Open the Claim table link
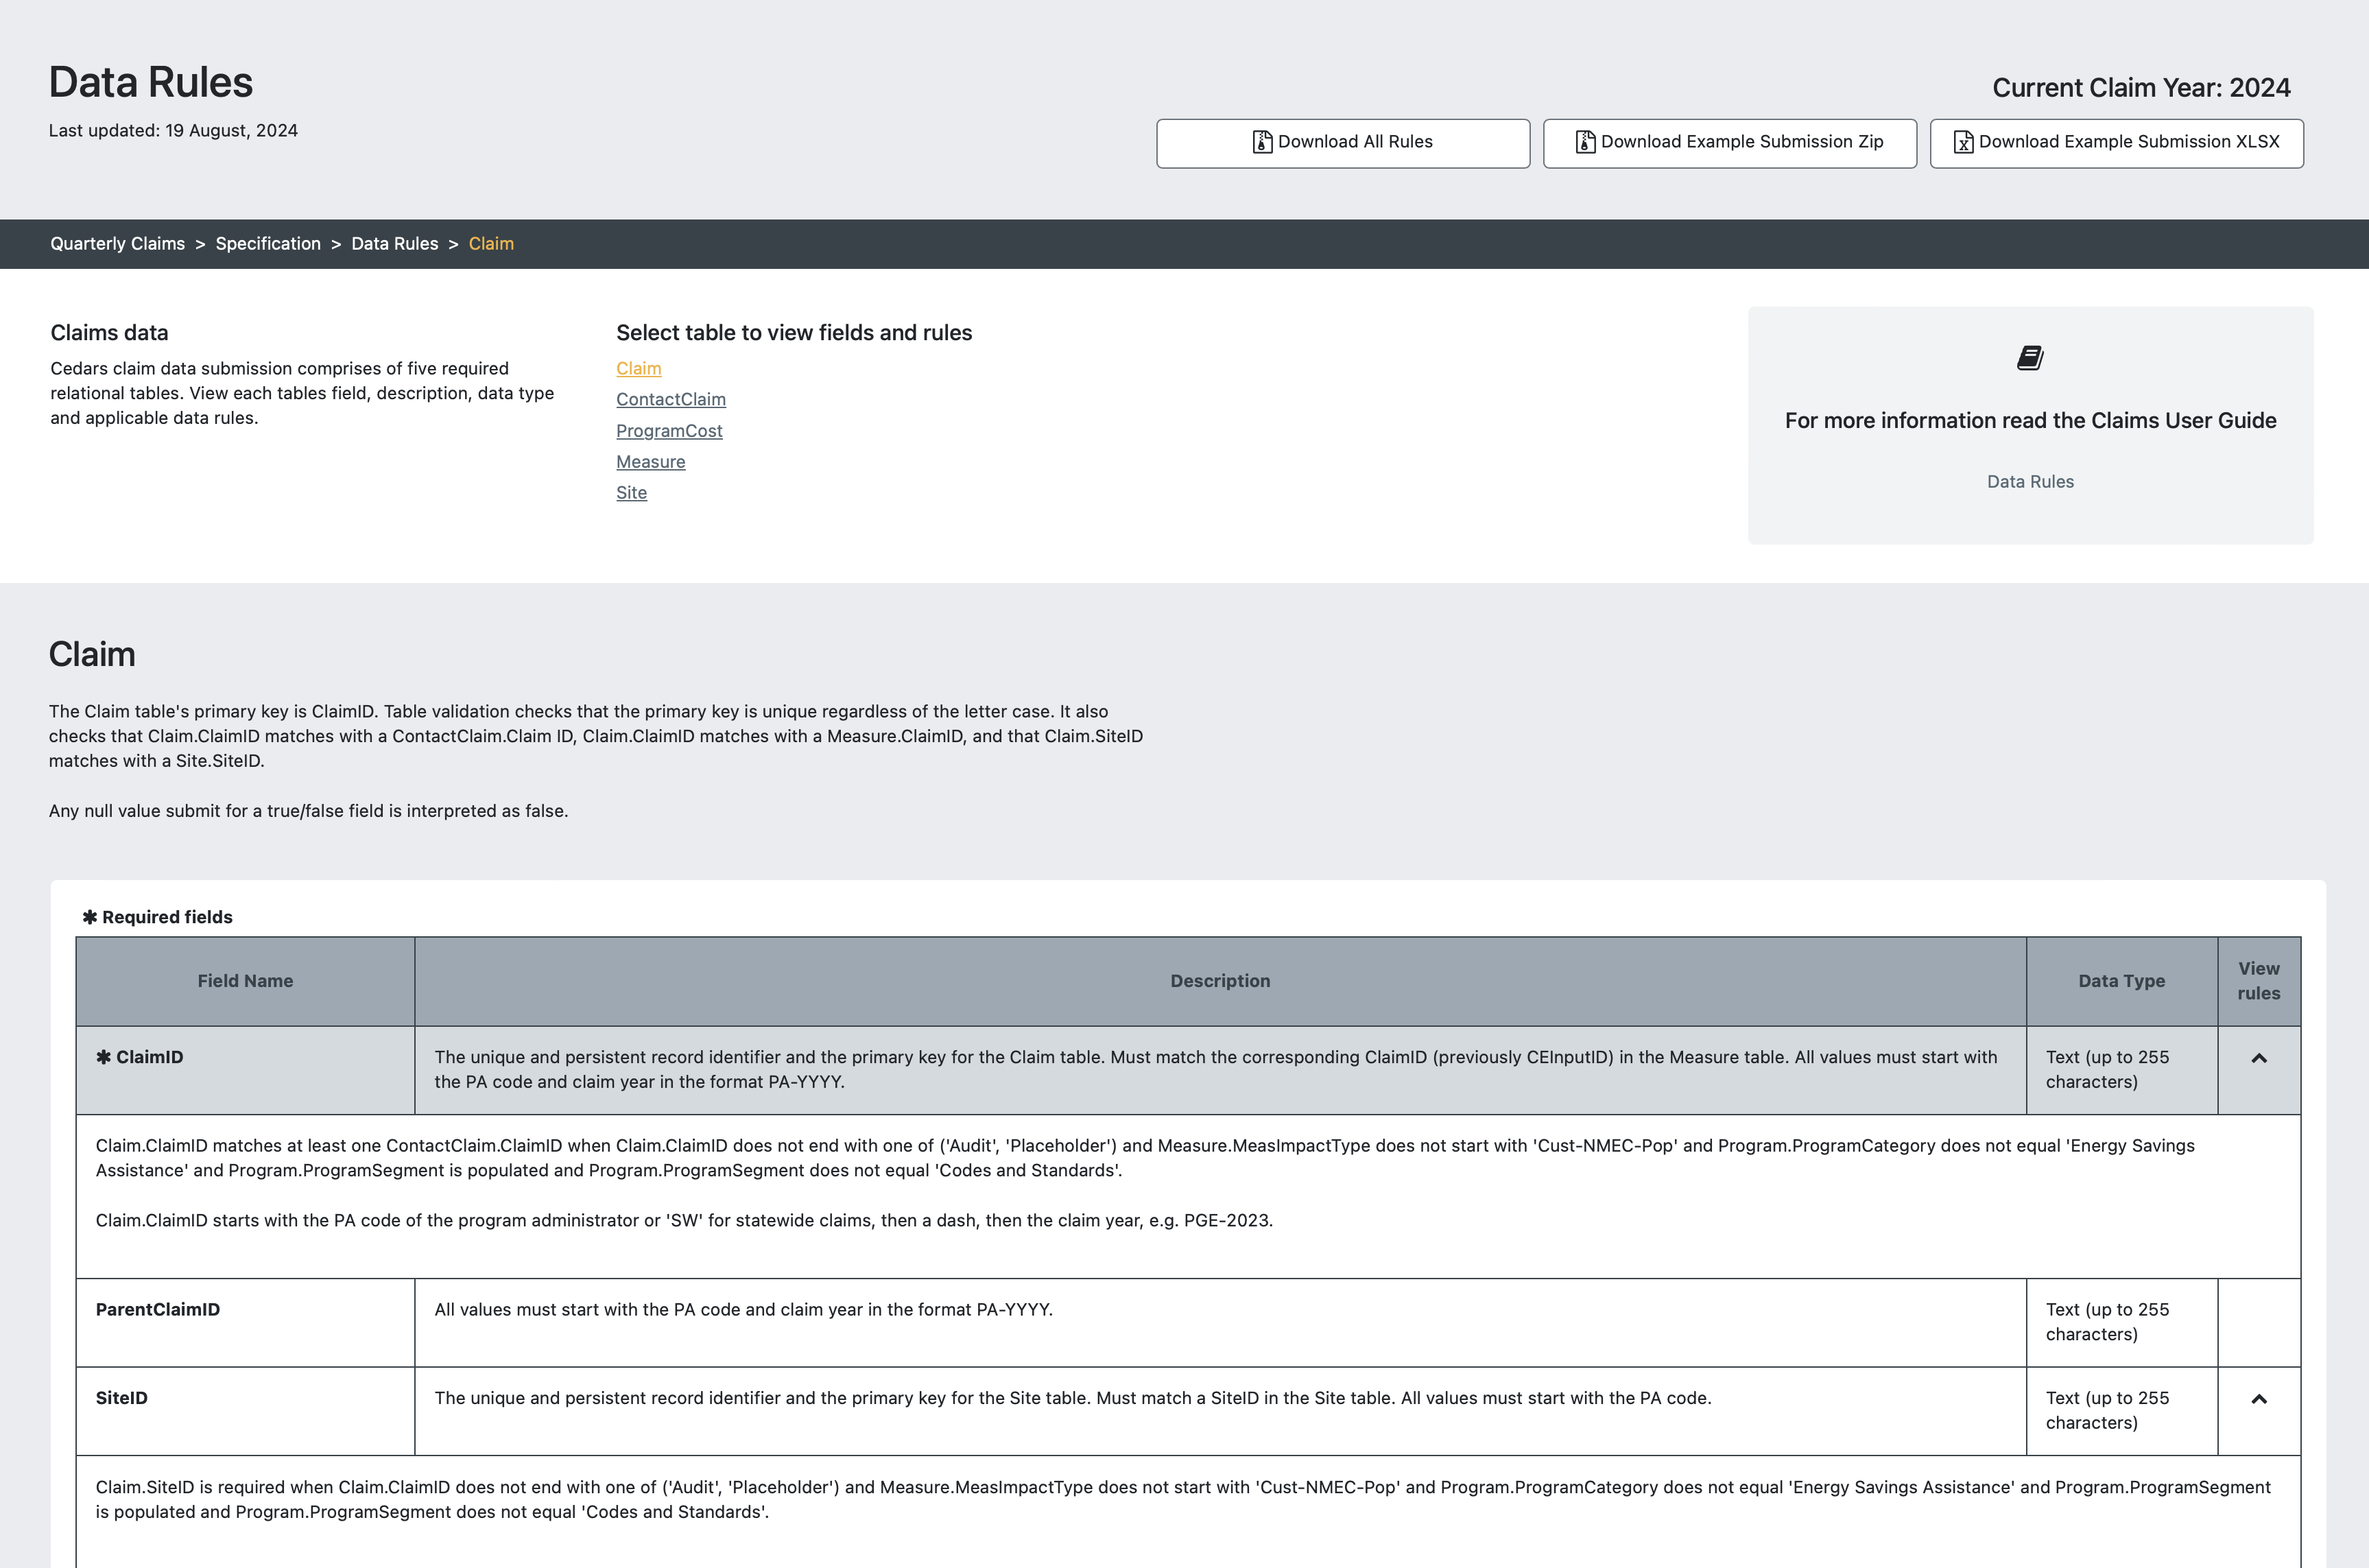This screenshot has height=1568, width=2369. [x=638, y=368]
